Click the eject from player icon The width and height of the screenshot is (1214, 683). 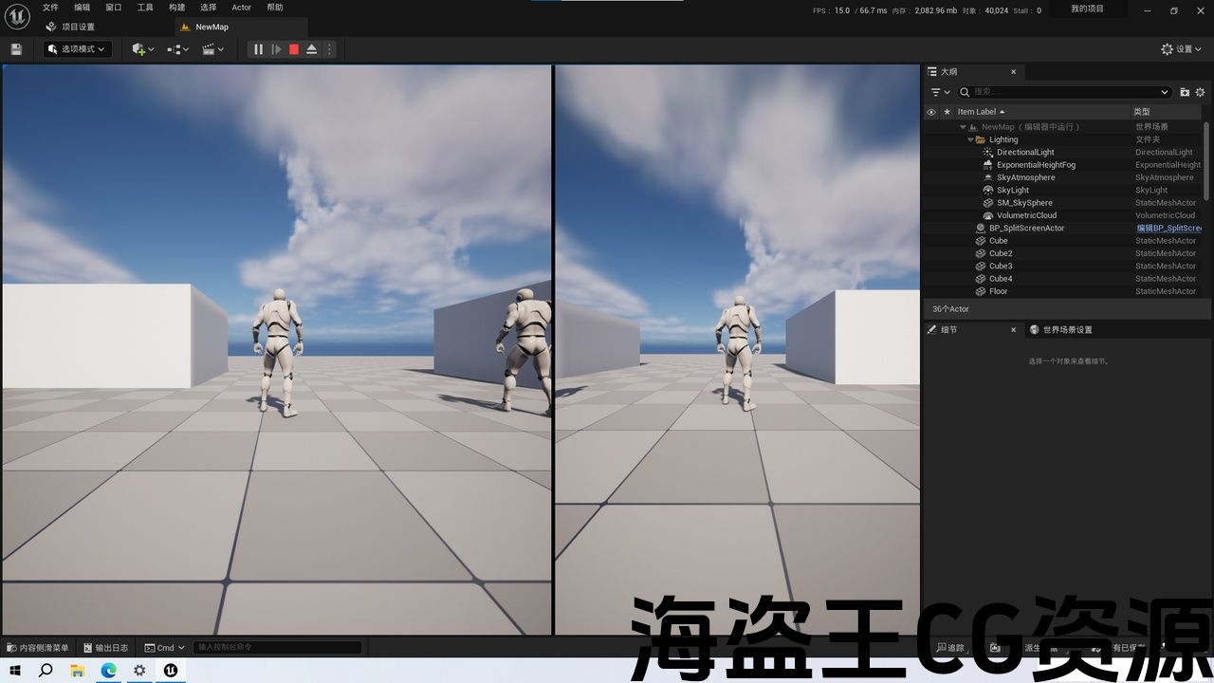click(x=312, y=49)
